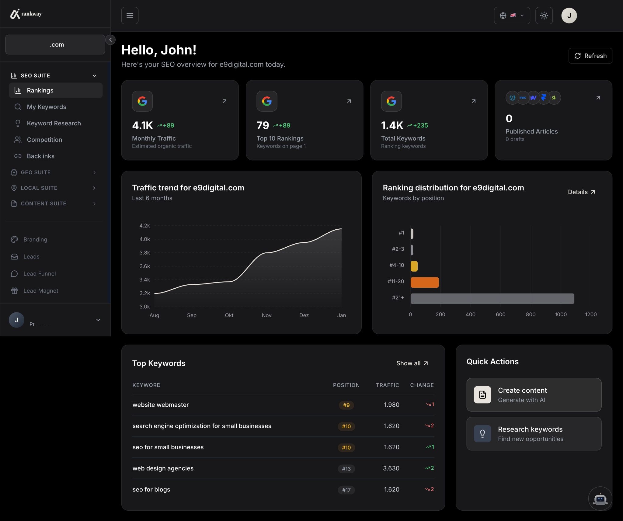Open the hamburger navigation menu
Screen dimensions: 623x521
tap(130, 15)
